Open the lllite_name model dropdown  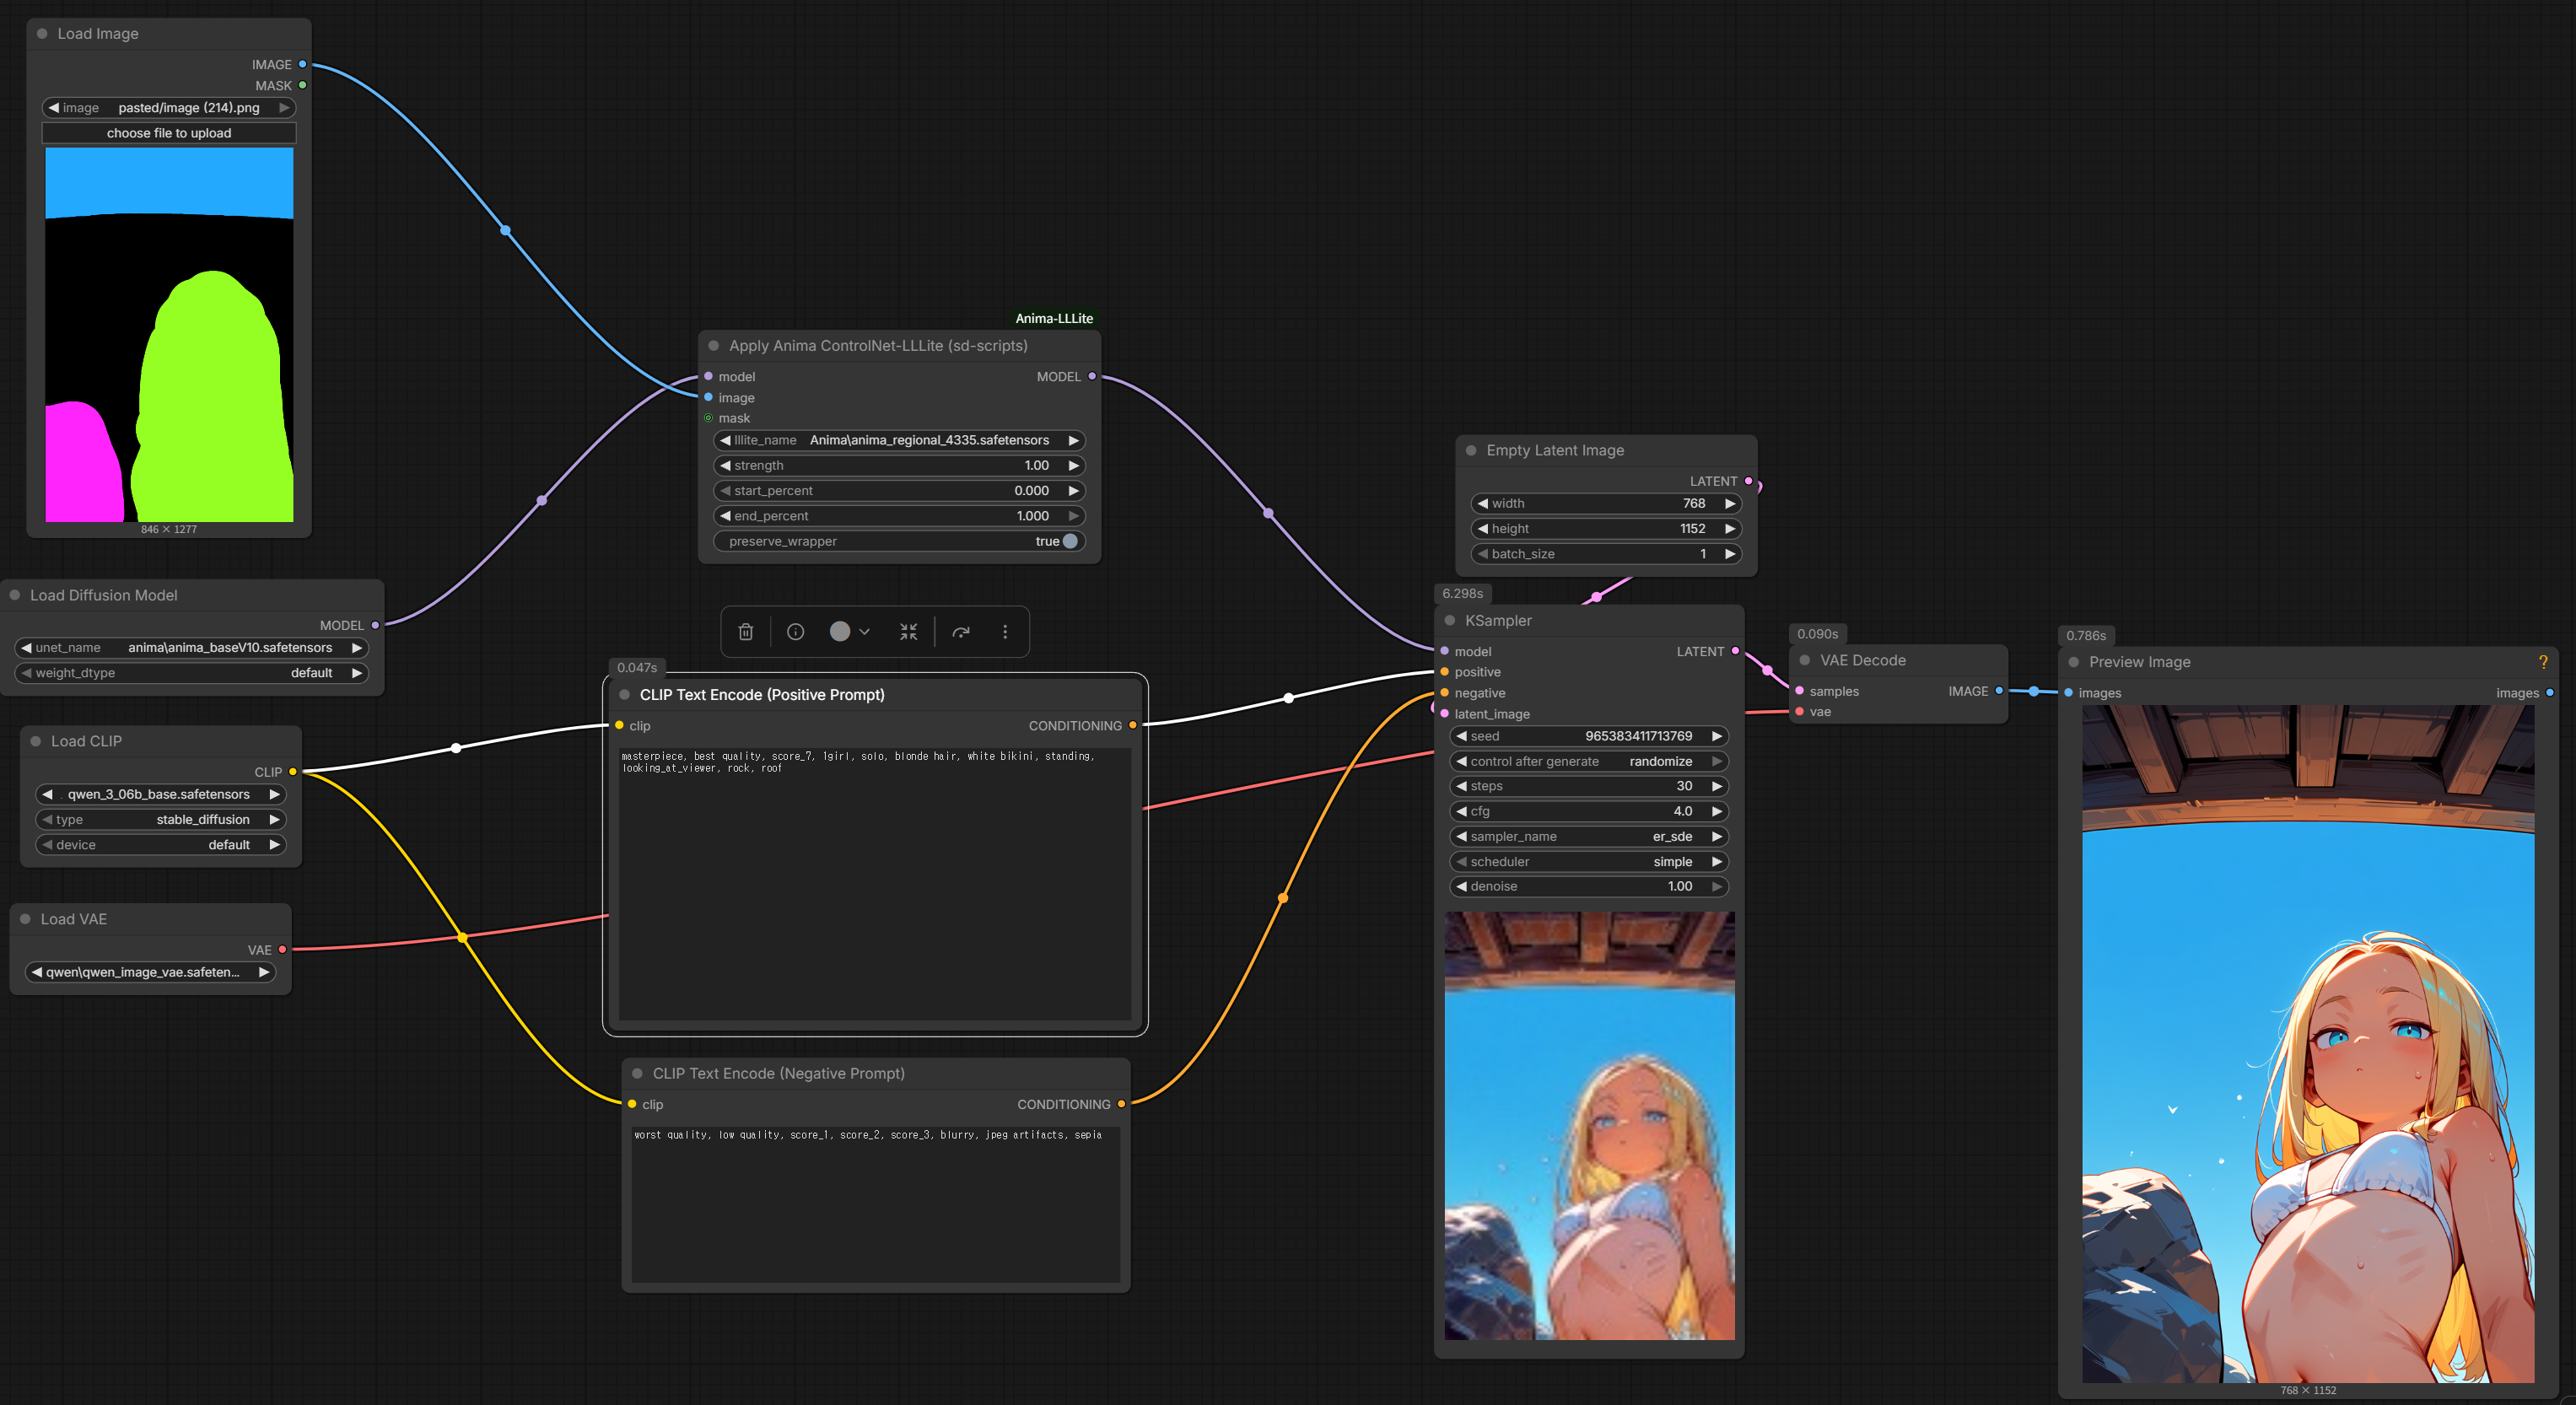pyautogui.click(x=899, y=440)
